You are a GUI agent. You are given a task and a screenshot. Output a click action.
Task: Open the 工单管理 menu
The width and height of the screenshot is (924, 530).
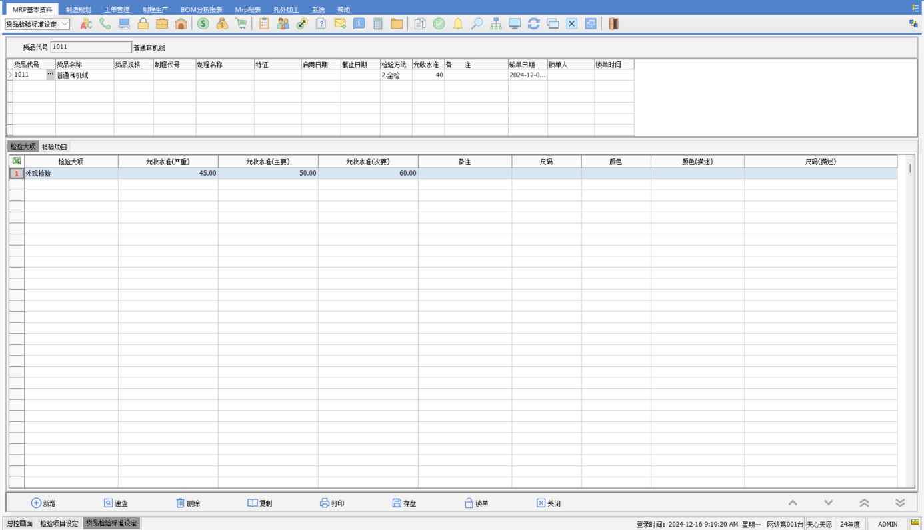tap(117, 9)
